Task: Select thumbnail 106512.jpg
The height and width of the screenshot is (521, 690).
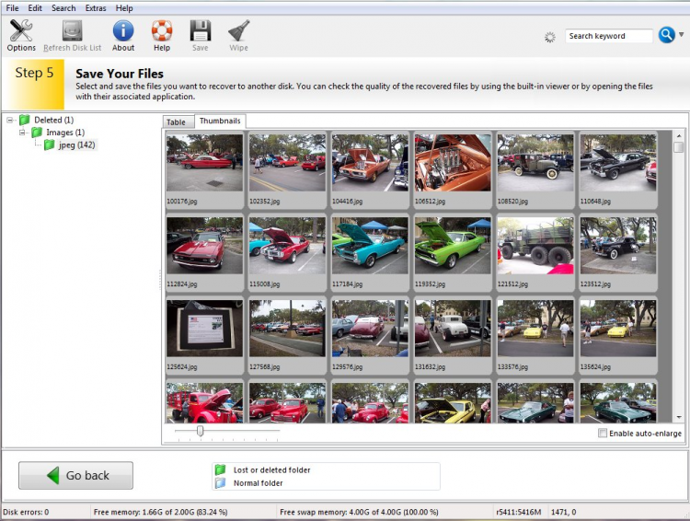Action: click(453, 163)
